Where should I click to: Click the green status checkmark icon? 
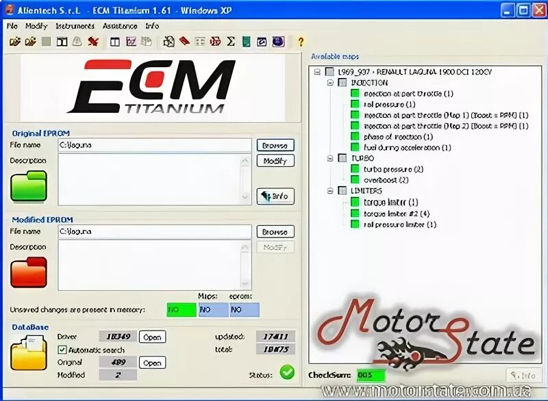pyautogui.click(x=287, y=372)
